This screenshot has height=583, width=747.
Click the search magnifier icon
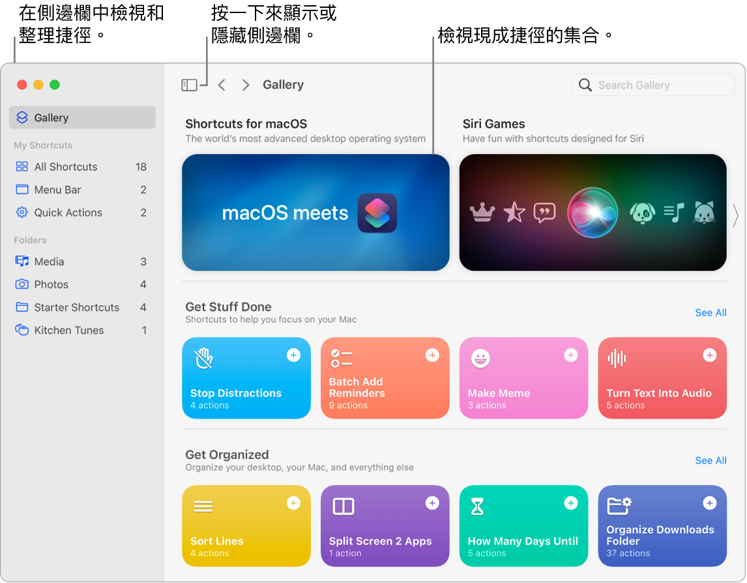point(585,85)
